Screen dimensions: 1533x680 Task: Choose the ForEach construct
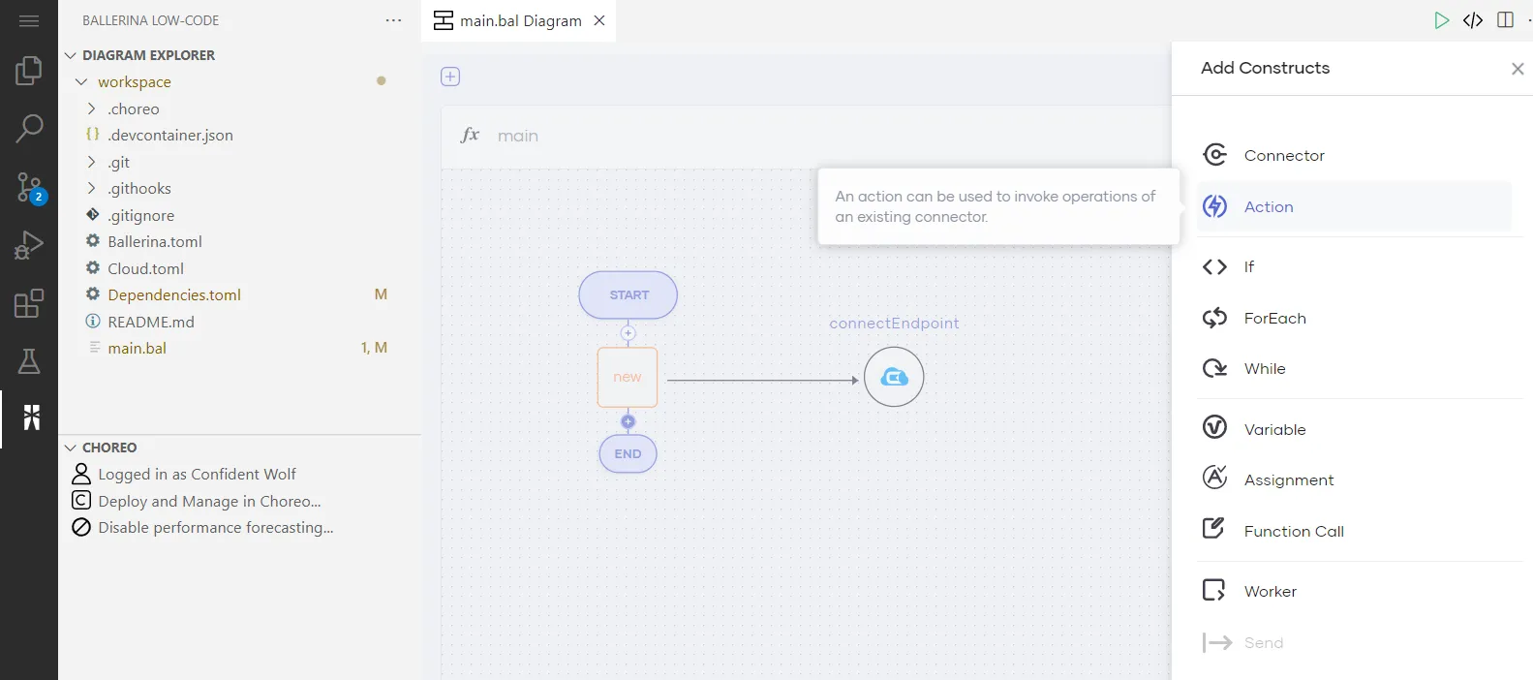pos(1274,318)
